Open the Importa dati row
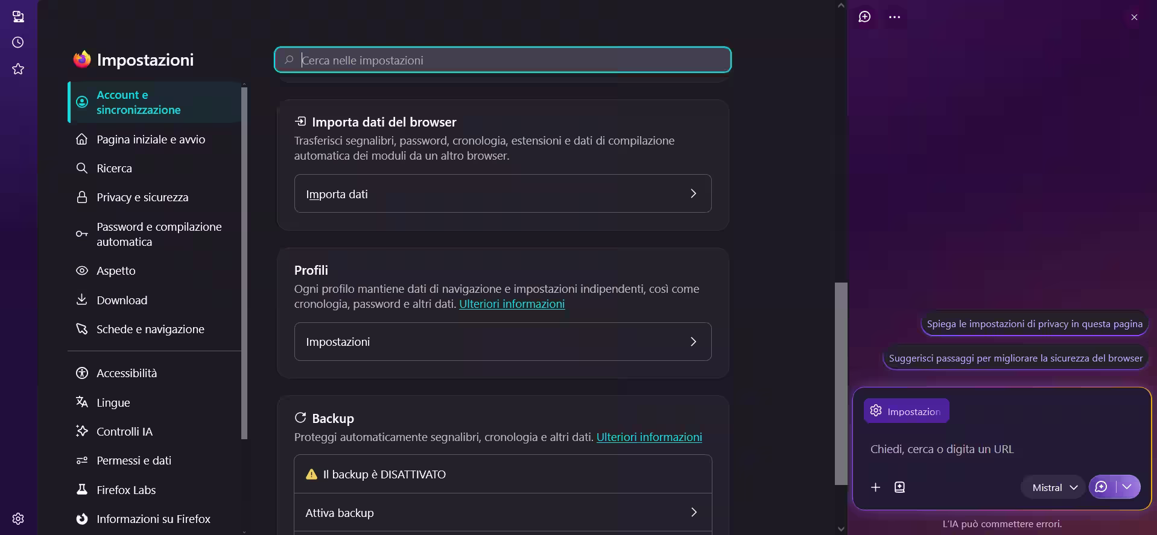The height and width of the screenshot is (535, 1157). 502,193
